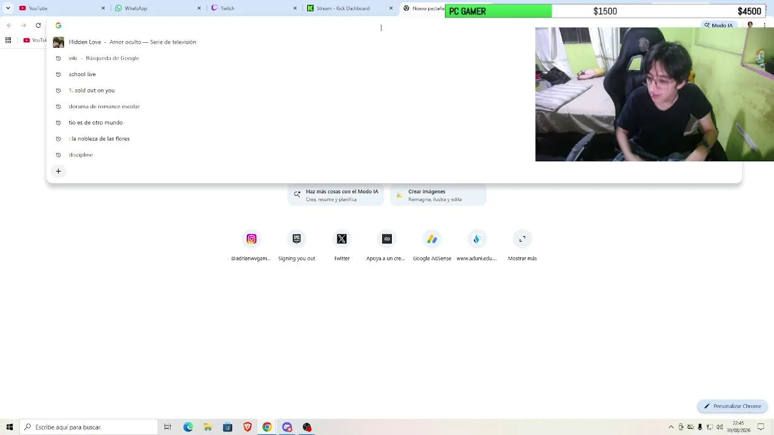Go back to the previous page
774x435 pixels.
tap(9, 25)
